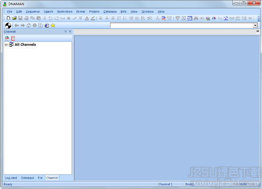Click the Home icon
This screenshot has height=189, width=262.
pos(28,25)
